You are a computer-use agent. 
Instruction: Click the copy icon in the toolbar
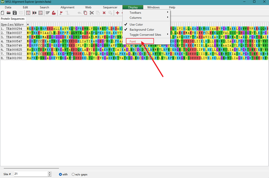click(85, 13)
